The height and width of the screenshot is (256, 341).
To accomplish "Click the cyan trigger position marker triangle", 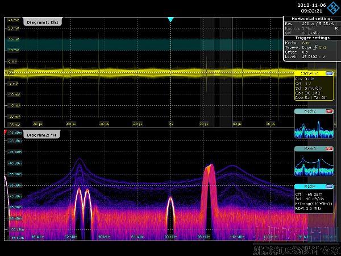I will click(170, 19).
